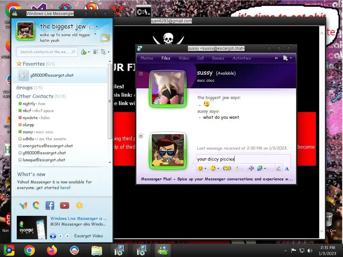Screen dimensions: 343x257
Task: Collapse my display picture with its arrow
Action: click(141, 136)
